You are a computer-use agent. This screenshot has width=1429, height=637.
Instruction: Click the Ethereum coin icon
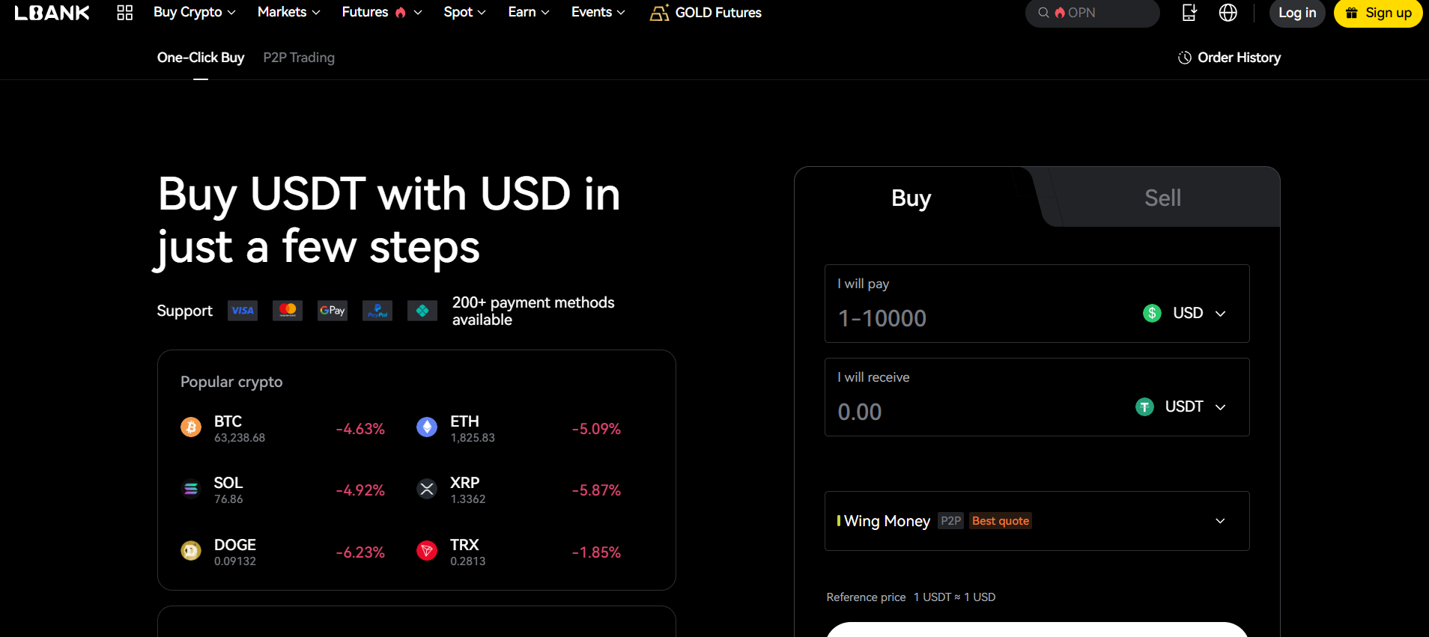pyautogui.click(x=427, y=427)
